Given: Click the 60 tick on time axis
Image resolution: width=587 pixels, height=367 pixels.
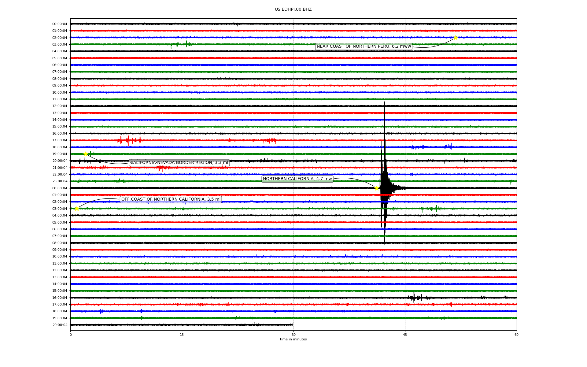Looking at the screenshot, I should tap(516, 335).
